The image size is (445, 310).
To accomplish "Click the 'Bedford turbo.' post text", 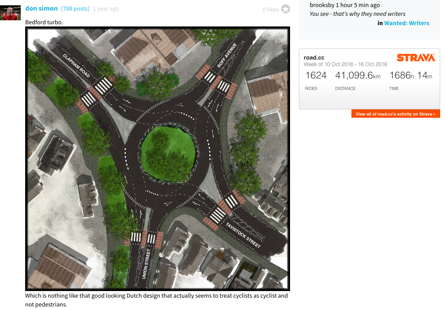I will coord(44,22).
